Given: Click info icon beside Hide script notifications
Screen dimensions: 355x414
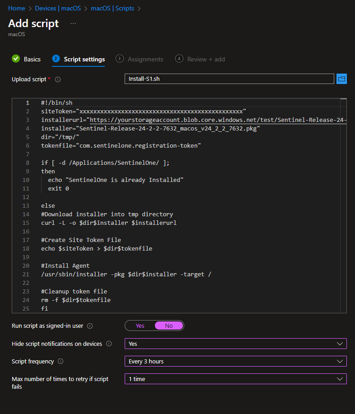Looking at the screenshot, I should (x=109, y=344).
